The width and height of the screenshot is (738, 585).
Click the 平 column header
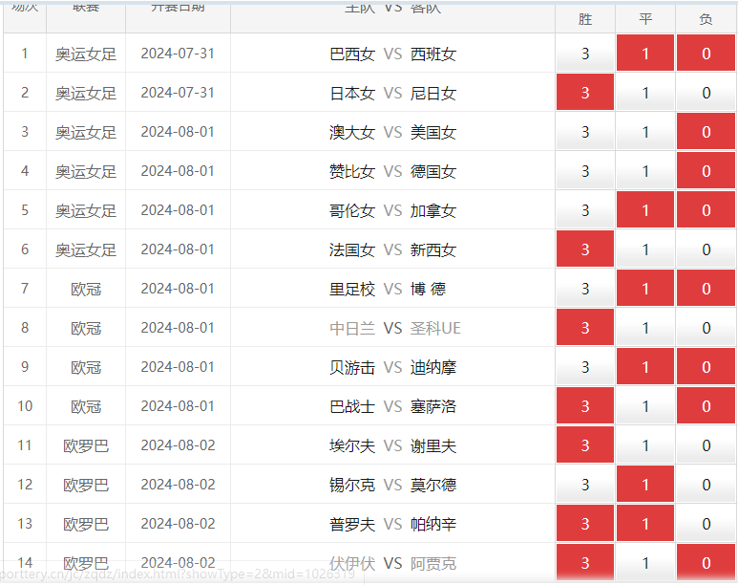[x=645, y=19]
